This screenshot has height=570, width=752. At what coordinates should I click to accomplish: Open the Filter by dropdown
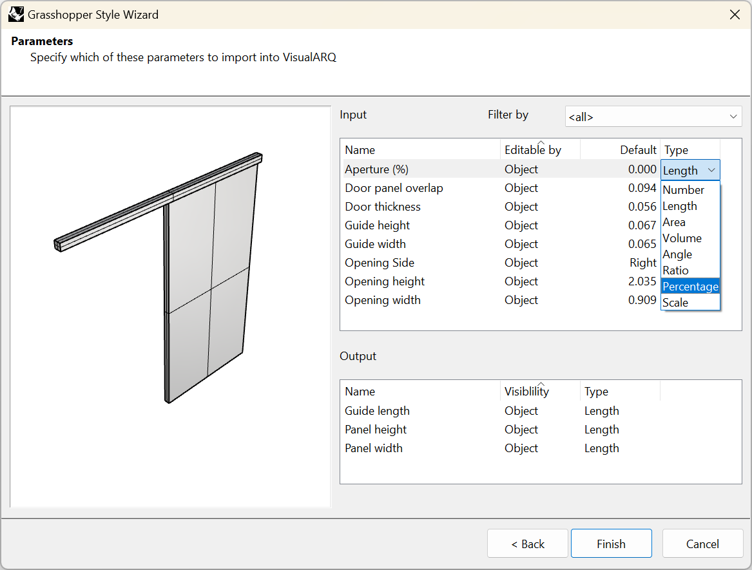653,117
